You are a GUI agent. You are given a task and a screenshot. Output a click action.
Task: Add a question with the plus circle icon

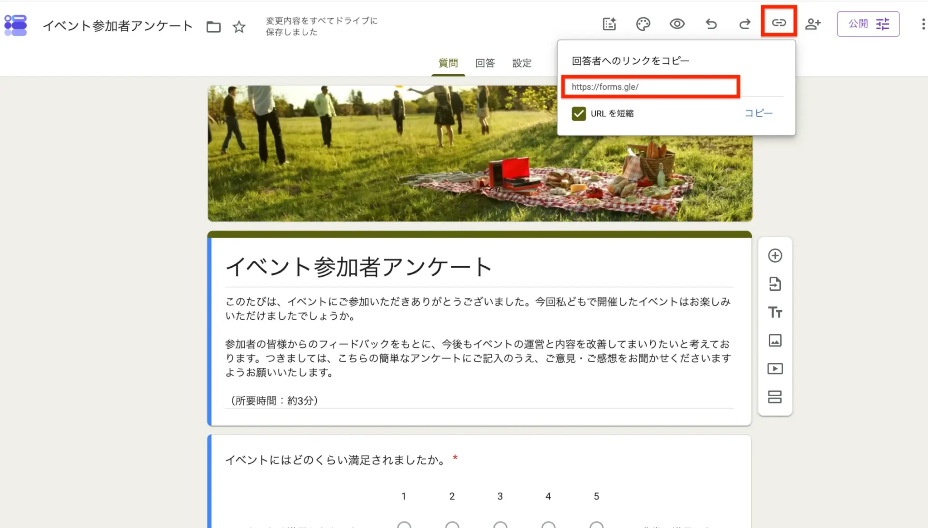click(x=775, y=255)
